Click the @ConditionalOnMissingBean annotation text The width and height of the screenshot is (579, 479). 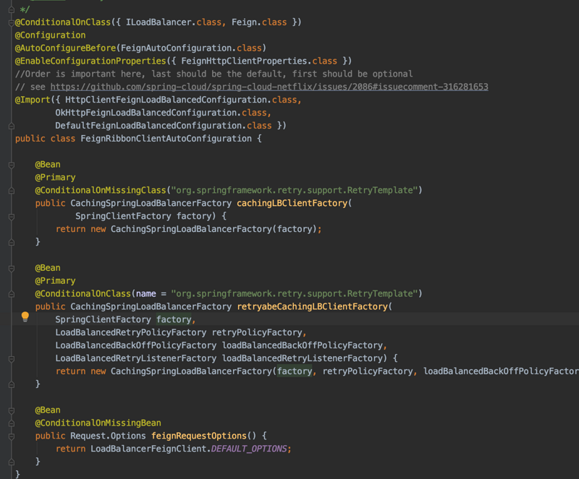(98, 423)
